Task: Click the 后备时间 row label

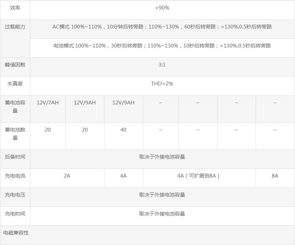Action: pyautogui.click(x=15, y=157)
